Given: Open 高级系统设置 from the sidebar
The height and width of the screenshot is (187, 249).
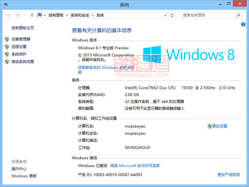Looking at the screenshot, I should pyautogui.click(x=23, y=61).
